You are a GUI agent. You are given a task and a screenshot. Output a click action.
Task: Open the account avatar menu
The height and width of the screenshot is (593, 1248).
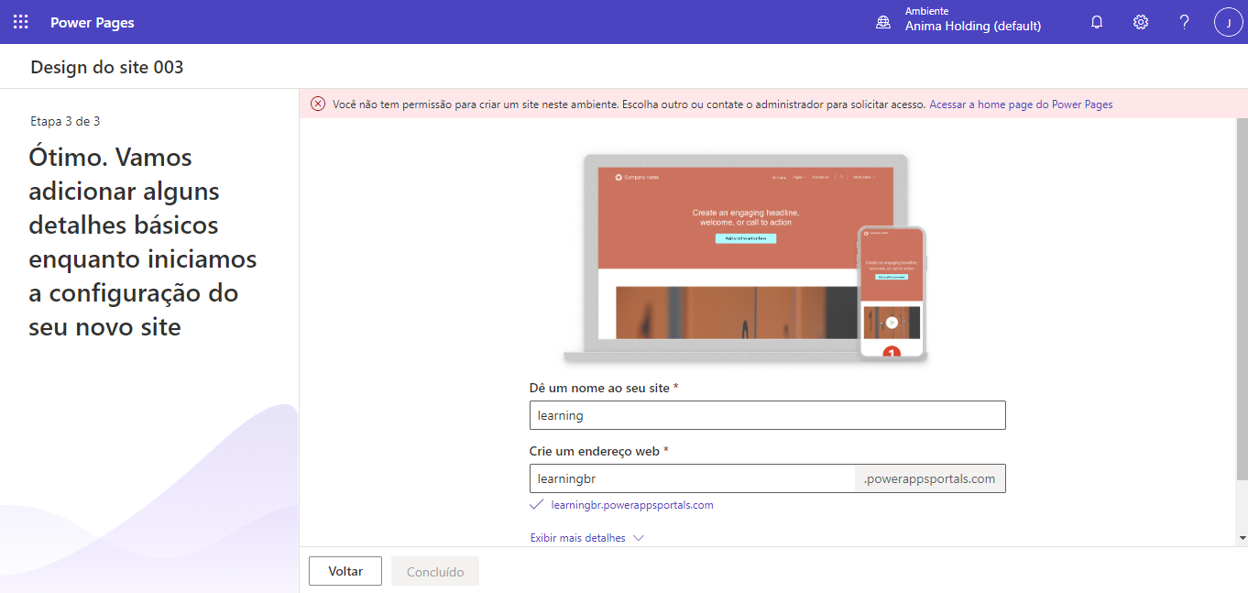(1228, 22)
